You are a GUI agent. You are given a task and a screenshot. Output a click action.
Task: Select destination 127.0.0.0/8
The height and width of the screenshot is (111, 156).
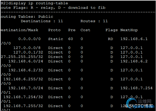click(x=27, y=48)
